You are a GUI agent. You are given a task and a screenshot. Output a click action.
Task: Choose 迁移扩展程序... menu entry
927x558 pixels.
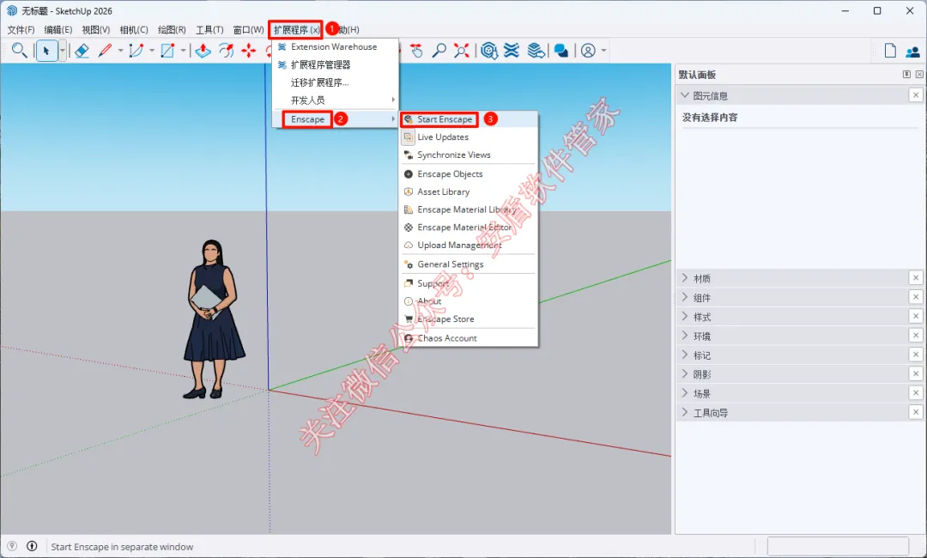[x=336, y=82]
